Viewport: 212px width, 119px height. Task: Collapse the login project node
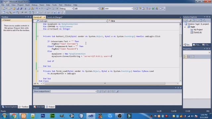(x=185, y=27)
